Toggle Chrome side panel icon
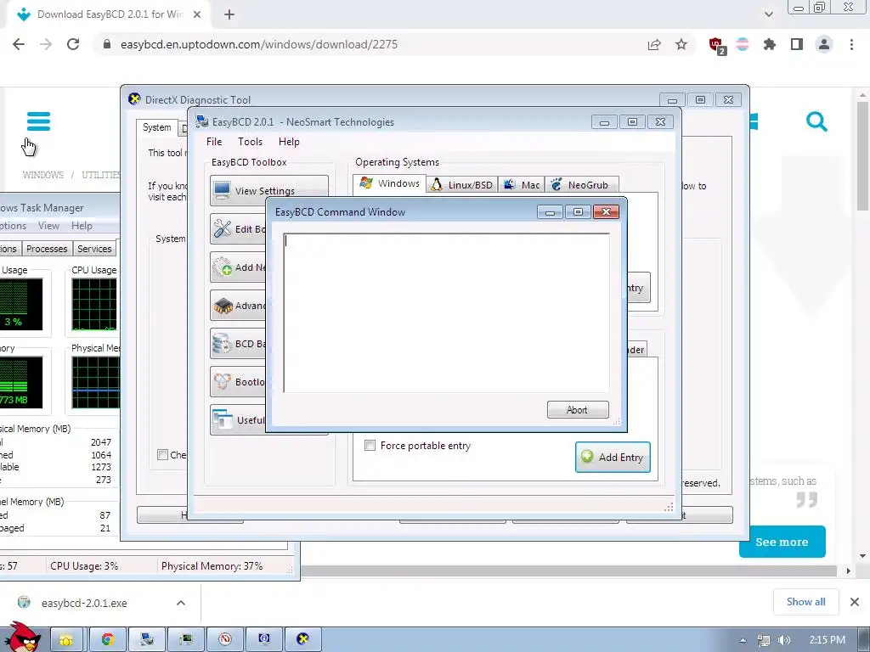870x652 pixels. click(x=797, y=44)
